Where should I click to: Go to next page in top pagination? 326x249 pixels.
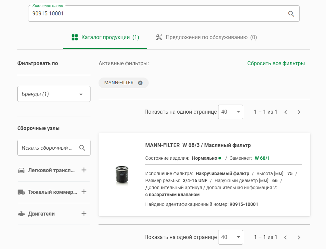(299, 112)
